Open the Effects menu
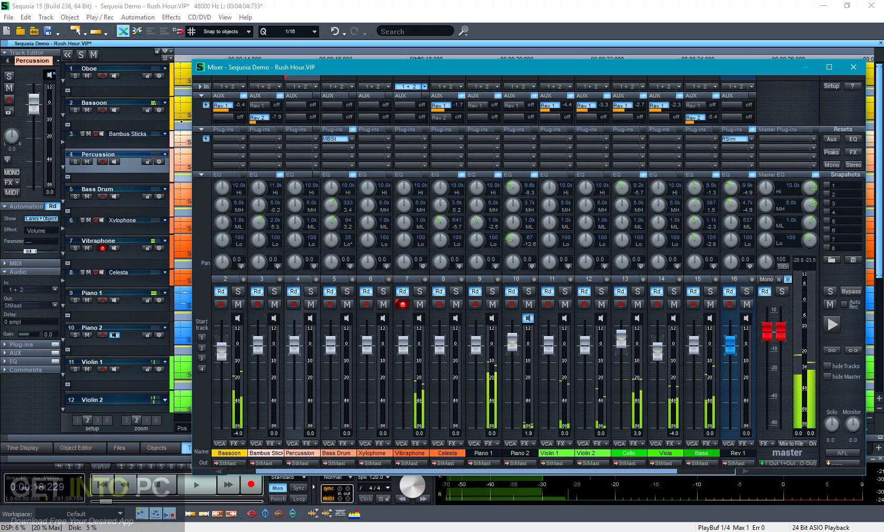Screen dimensions: 884x532 pos(171,17)
